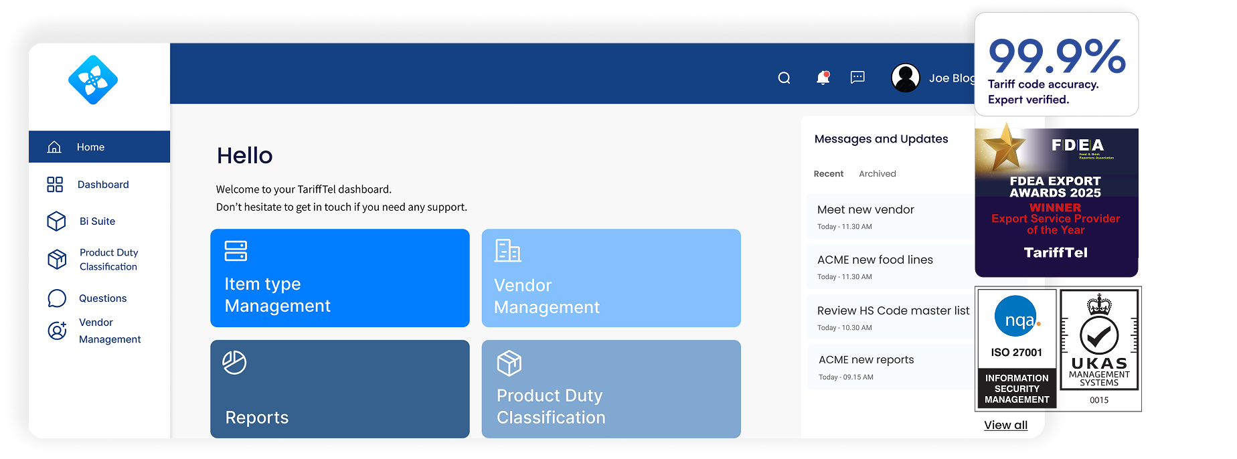Click the View all link
Image resolution: width=1237 pixels, height=459 pixels.
pyautogui.click(x=1005, y=426)
